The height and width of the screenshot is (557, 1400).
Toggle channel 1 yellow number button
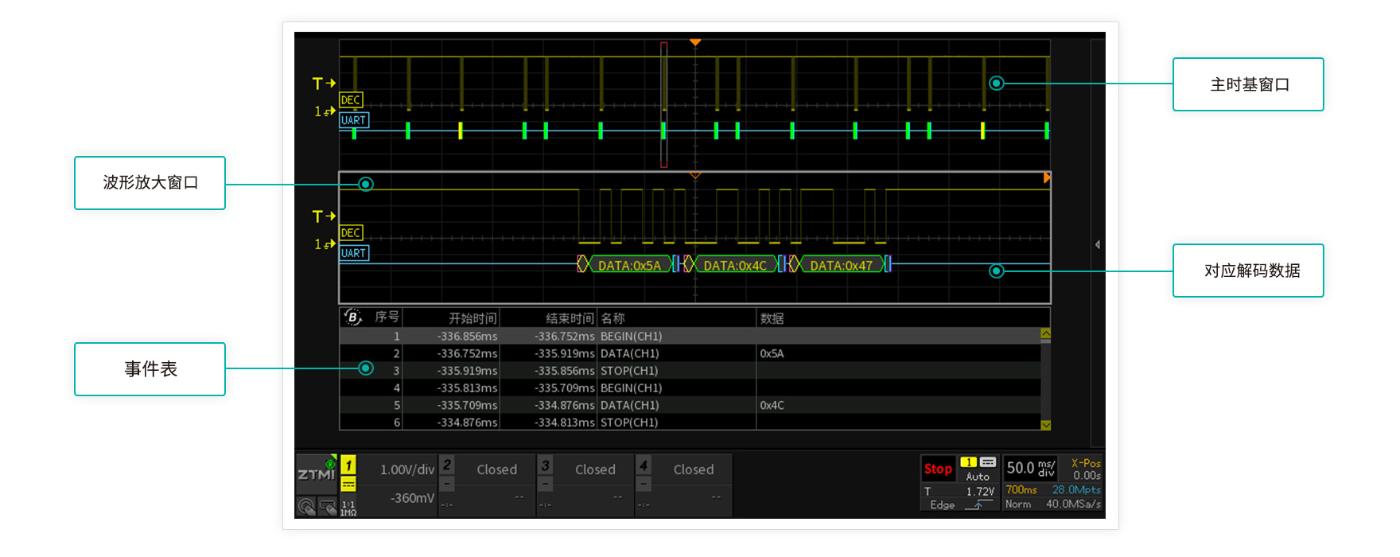(x=348, y=465)
